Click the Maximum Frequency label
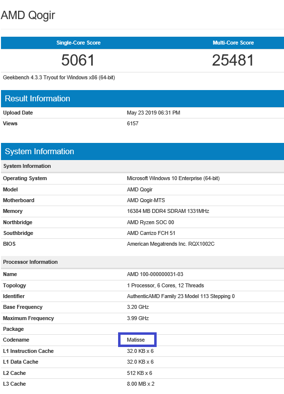Viewport: 284px width, 394px height. [28, 319]
